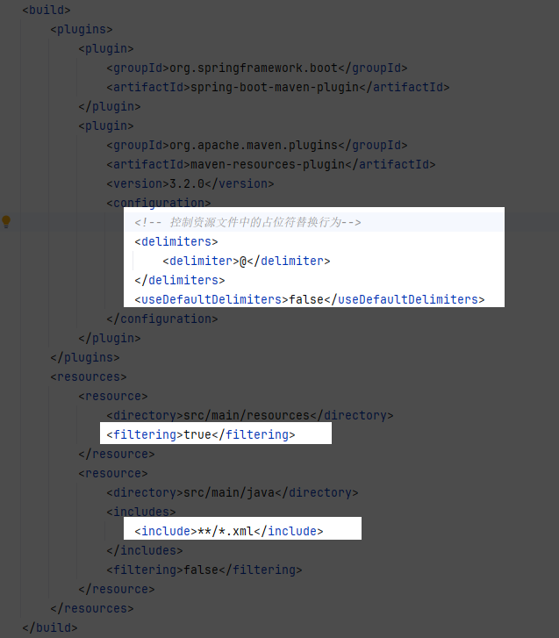
Task: Click the org.springframework.boot groupId line
Action: click(x=257, y=68)
